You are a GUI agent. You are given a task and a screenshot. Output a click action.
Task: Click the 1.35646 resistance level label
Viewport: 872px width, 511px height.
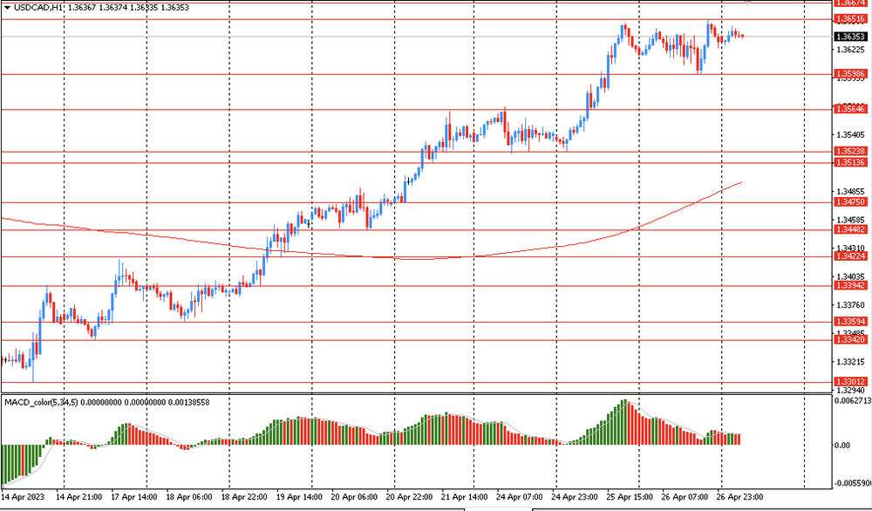[850, 109]
